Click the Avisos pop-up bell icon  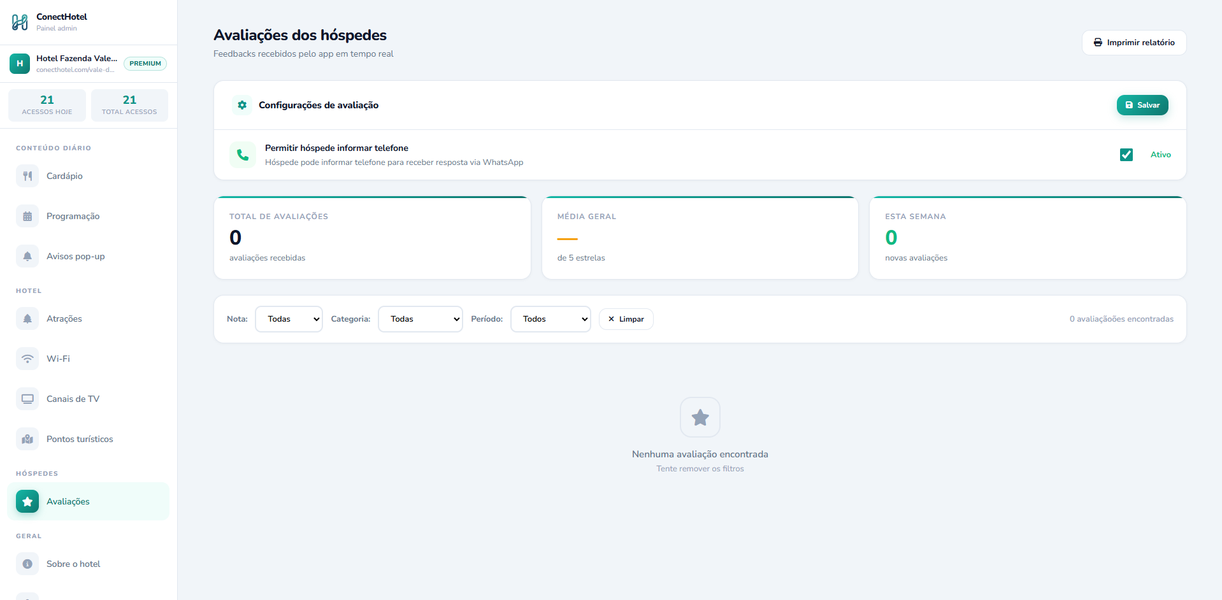pos(27,256)
